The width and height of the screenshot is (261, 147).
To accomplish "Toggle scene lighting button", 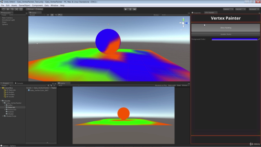I will pyautogui.click(x=52, y=15).
